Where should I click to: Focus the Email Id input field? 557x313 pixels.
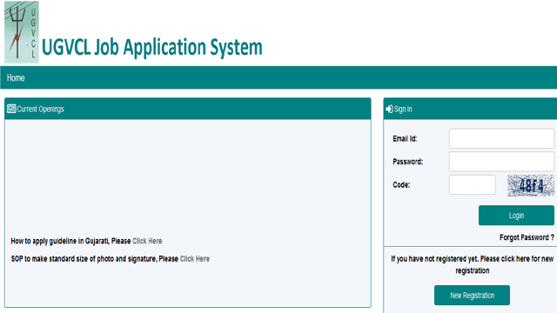[501, 138]
